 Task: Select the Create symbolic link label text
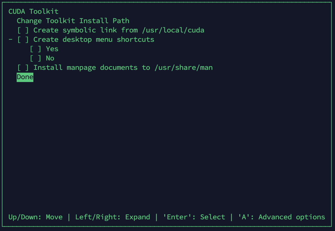click(86, 30)
